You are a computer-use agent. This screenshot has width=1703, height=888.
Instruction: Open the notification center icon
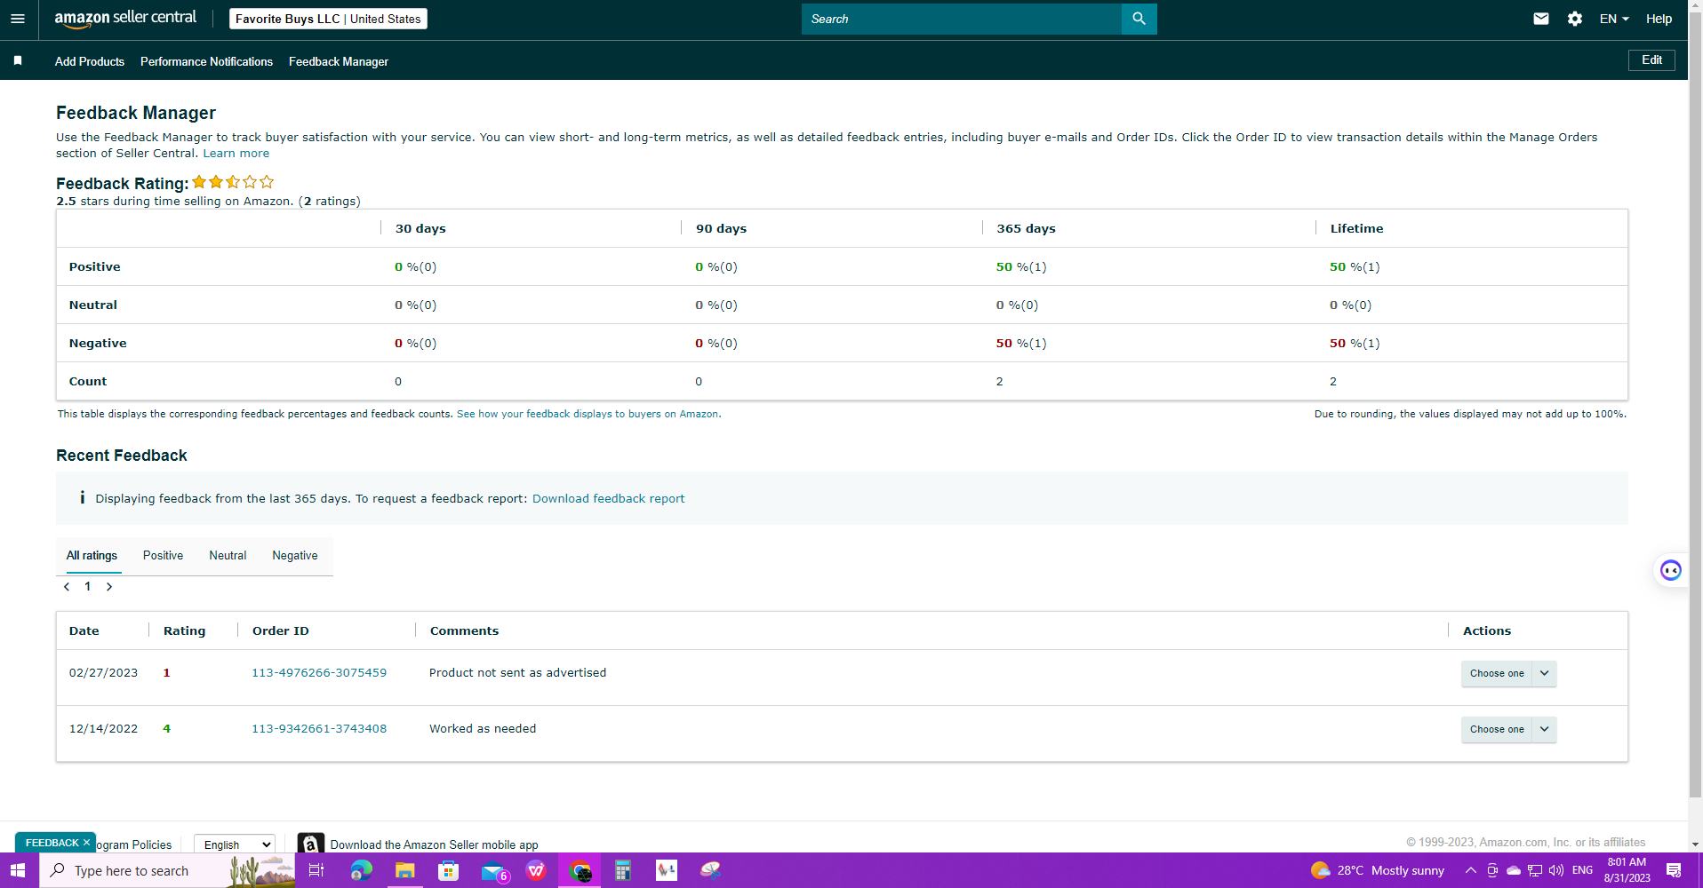(x=1674, y=870)
